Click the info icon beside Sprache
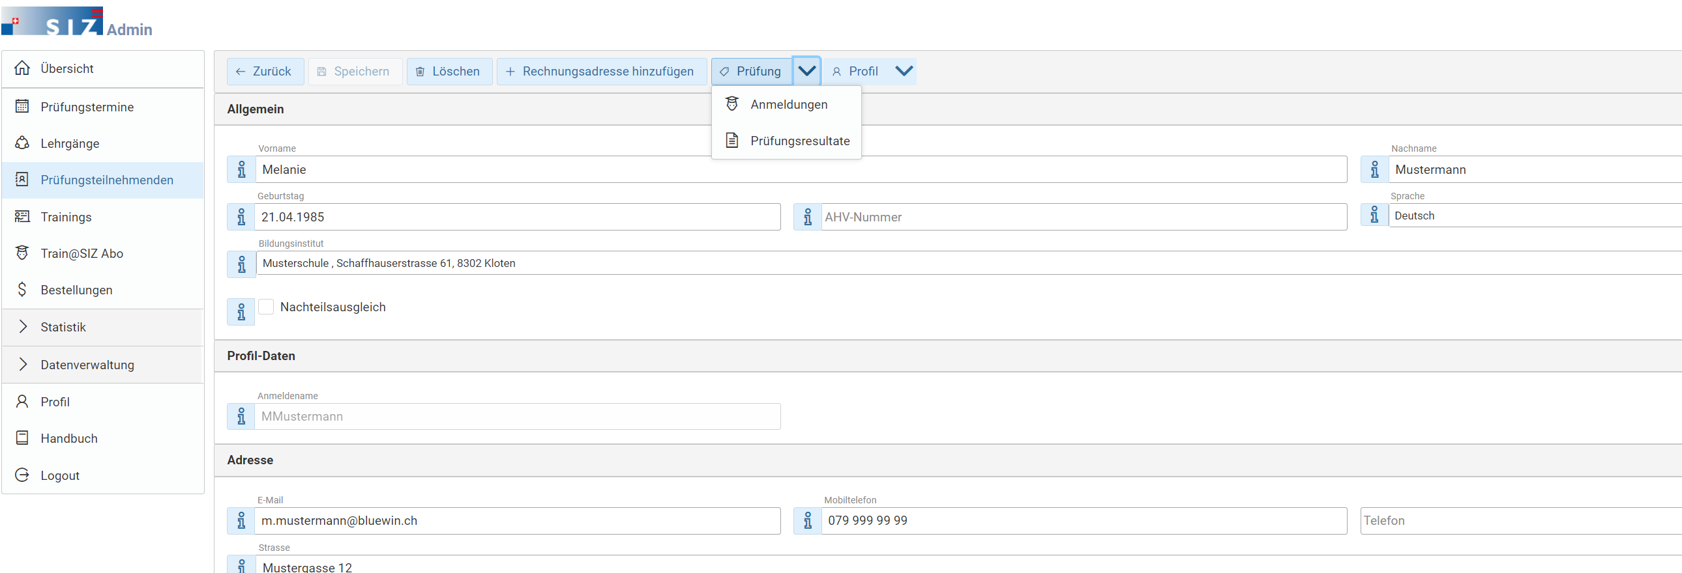Image resolution: width=1682 pixels, height=573 pixels. click(1374, 215)
